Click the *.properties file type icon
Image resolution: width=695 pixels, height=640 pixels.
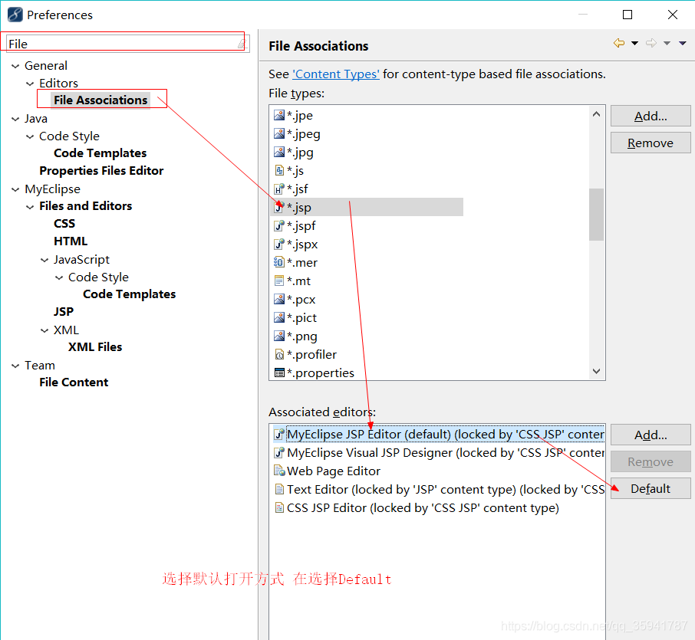point(278,373)
